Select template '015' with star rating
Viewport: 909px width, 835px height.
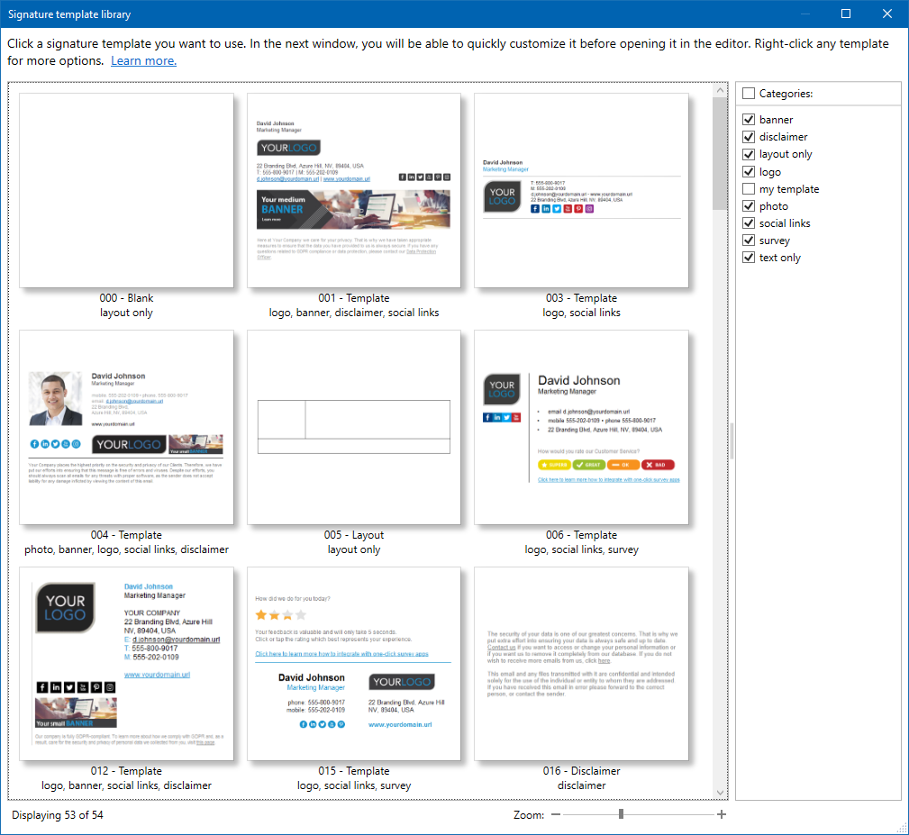353,662
